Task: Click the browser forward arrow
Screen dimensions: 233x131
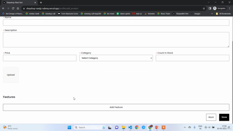Action: coord(8,8)
